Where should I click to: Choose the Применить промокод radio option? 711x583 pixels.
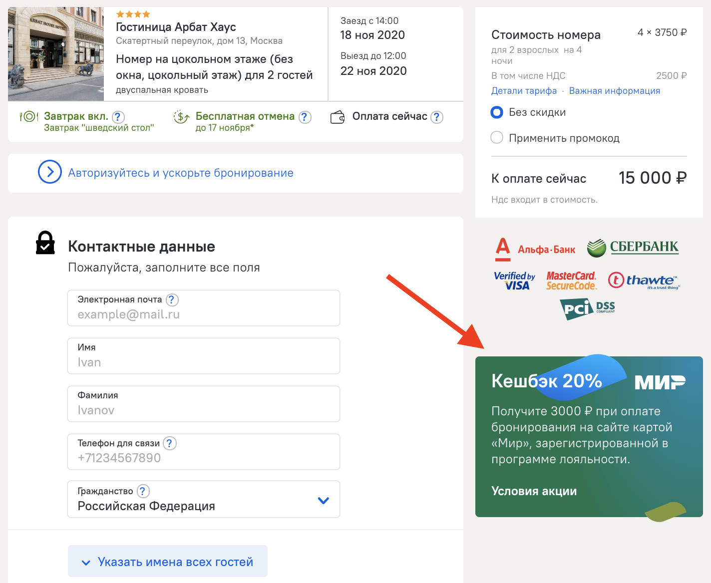pos(497,138)
